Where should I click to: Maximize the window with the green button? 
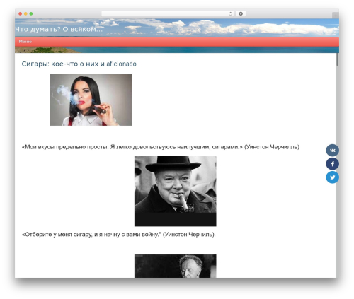(31, 13)
